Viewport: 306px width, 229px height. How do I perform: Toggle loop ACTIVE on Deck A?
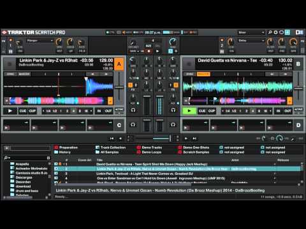pos(119,109)
